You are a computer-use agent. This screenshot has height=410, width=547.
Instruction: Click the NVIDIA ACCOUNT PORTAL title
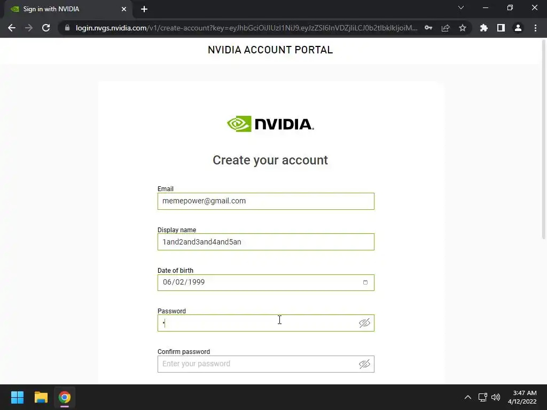[270, 50]
